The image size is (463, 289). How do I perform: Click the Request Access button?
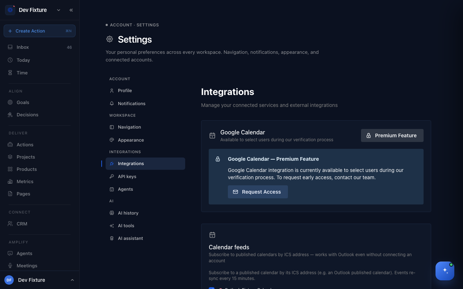click(x=258, y=192)
